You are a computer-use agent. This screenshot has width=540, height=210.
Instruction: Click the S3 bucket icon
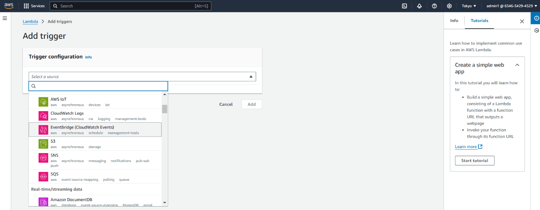tap(43, 144)
